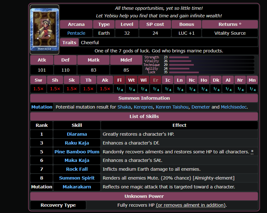
Task: Click the Mdef value 85
Action: pos(126,70)
